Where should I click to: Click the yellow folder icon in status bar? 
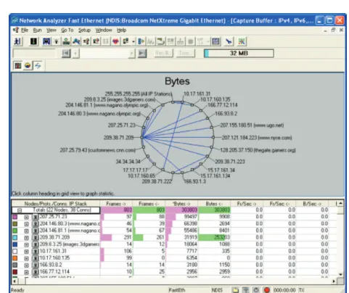tap(235, 290)
